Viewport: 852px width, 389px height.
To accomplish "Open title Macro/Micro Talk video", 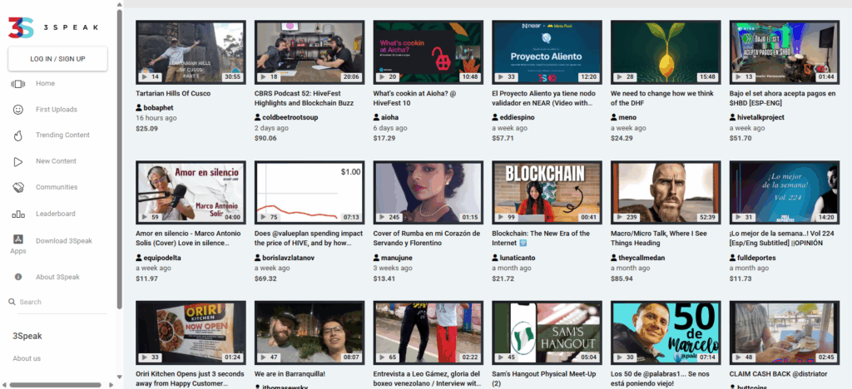I will point(659,239).
